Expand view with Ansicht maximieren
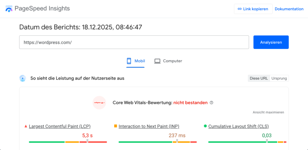 268,112
